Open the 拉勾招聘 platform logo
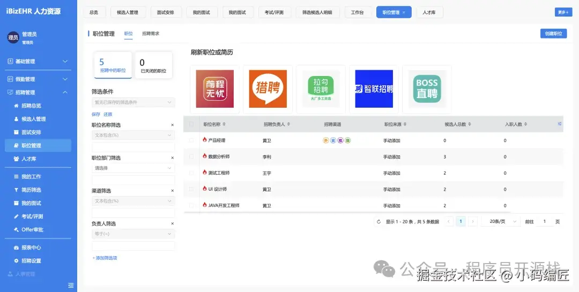 [x=321, y=89]
